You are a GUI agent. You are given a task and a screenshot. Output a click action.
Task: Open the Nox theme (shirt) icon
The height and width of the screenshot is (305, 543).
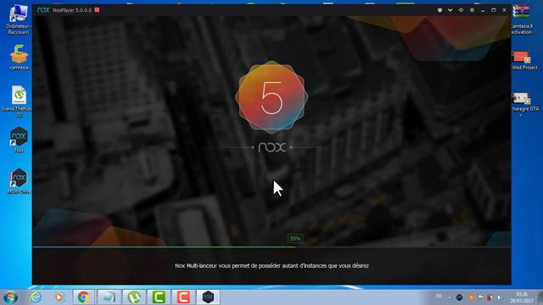pyautogui.click(x=439, y=10)
